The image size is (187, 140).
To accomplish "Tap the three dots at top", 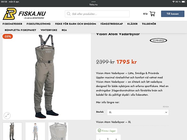I will tap(94, 2).
